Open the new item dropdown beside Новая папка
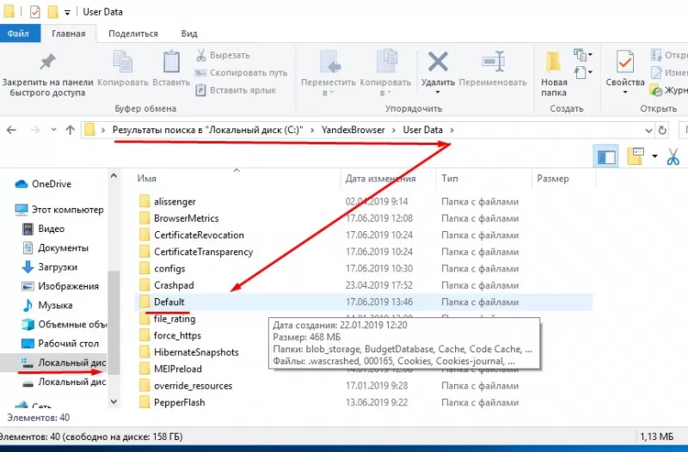This screenshot has width=688, height=452. 583,55
